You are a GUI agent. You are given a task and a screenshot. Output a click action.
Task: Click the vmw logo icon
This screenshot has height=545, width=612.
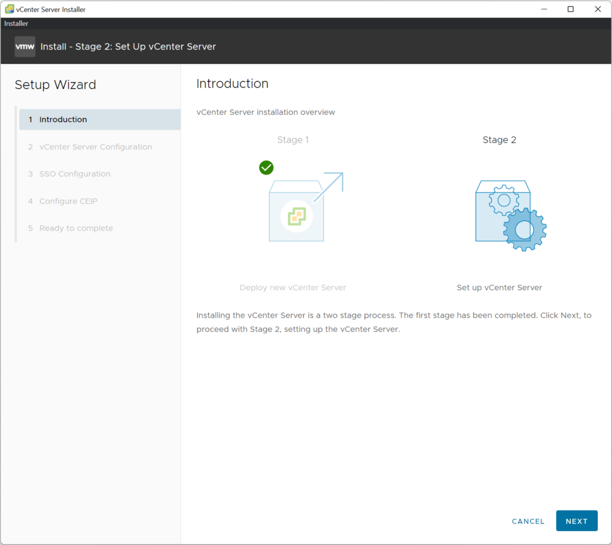(25, 47)
